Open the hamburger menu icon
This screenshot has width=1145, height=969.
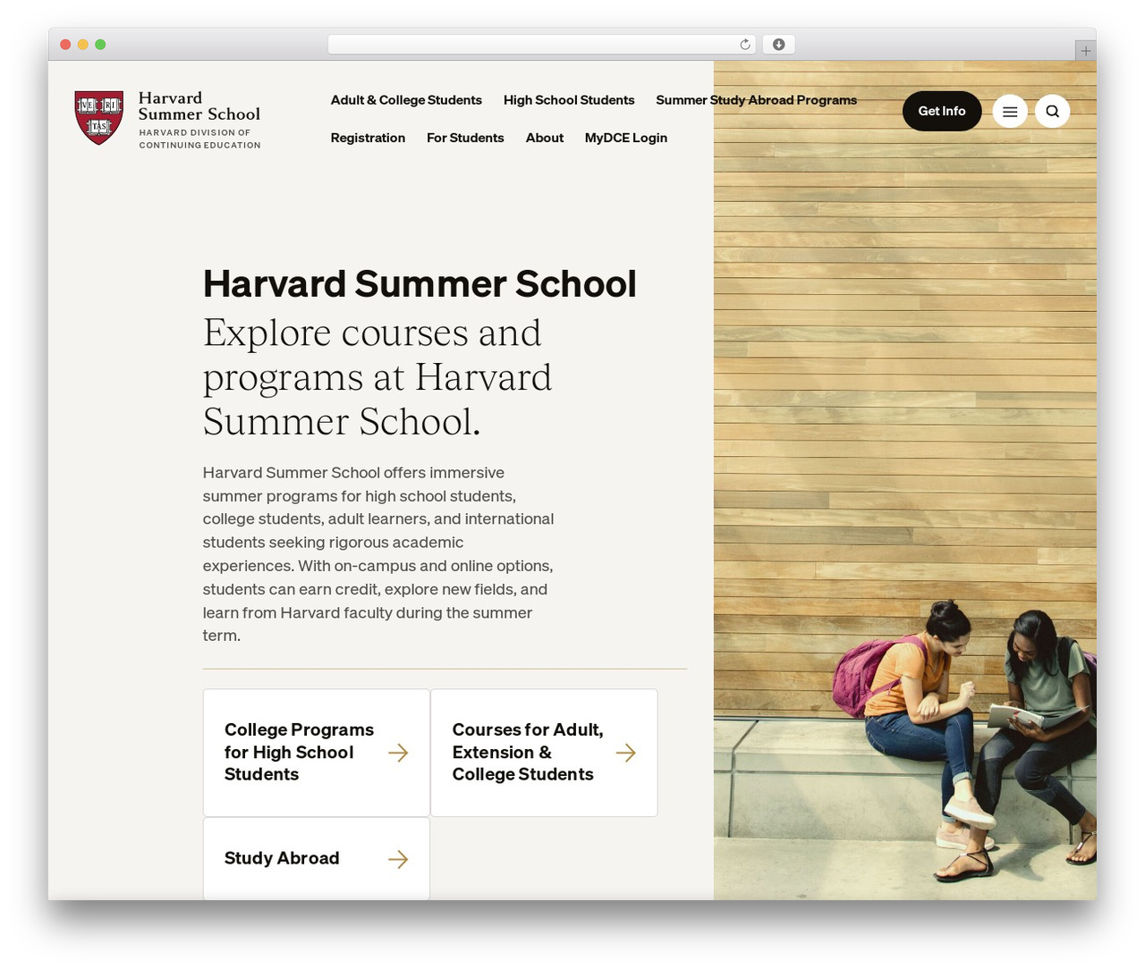(1010, 112)
